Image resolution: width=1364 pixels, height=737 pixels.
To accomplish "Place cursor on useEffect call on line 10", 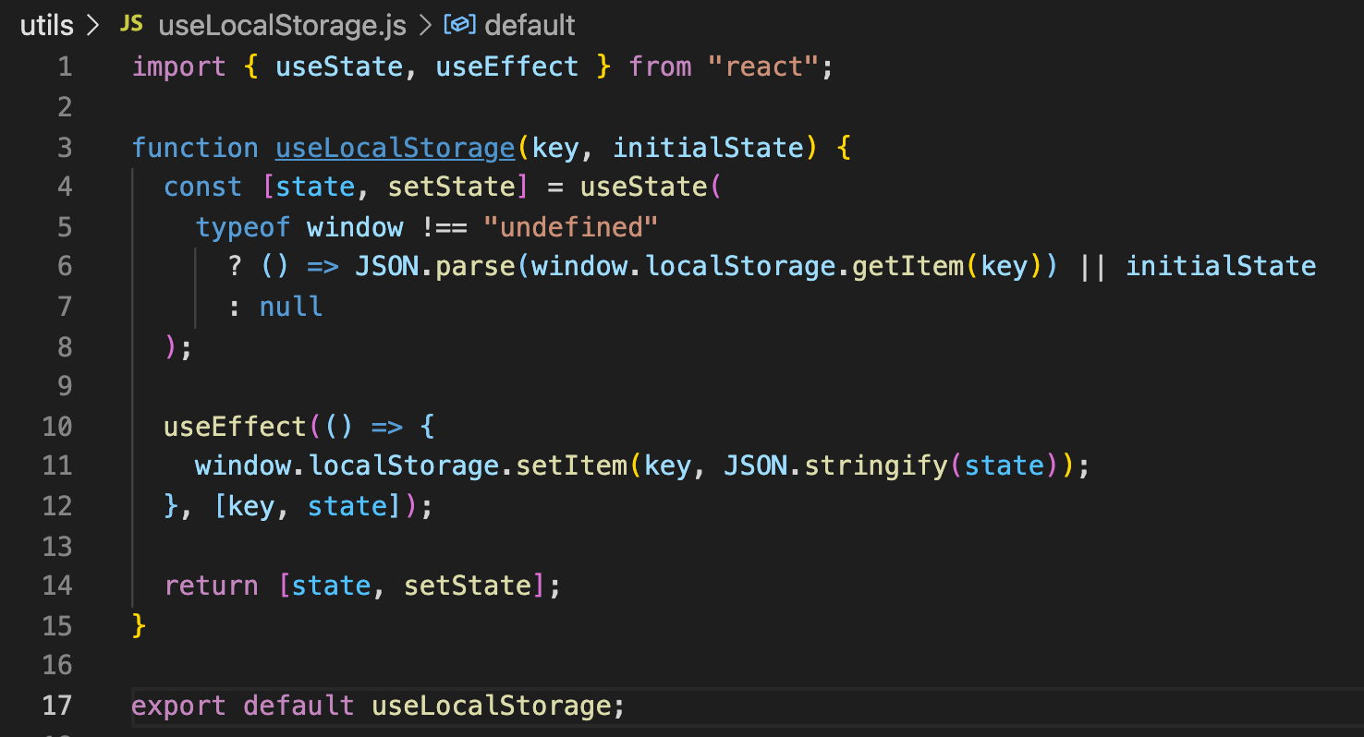I will point(236,427).
